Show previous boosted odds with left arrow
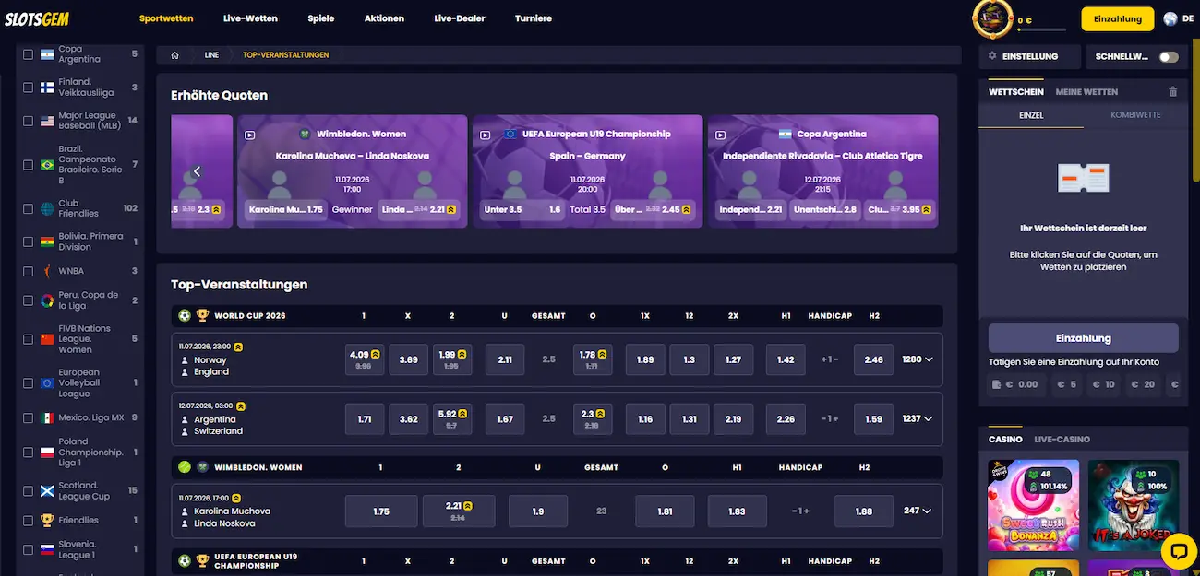1200x576 pixels. coord(197,171)
